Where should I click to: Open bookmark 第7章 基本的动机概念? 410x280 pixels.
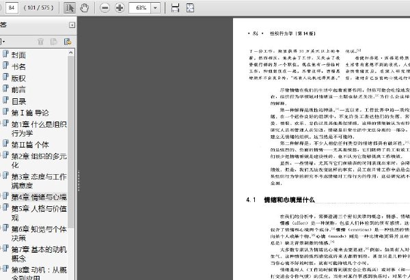(x=39, y=254)
